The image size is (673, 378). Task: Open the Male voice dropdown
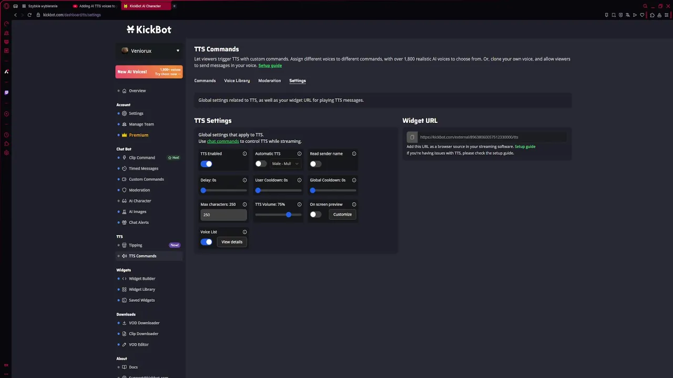(x=285, y=164)
